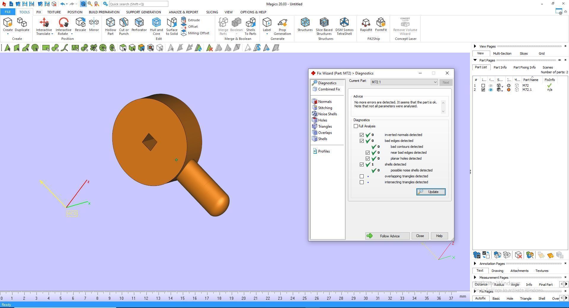569x308 pixels.
Task: Launch the FormFit tool
Action: [x=381, y=25]
